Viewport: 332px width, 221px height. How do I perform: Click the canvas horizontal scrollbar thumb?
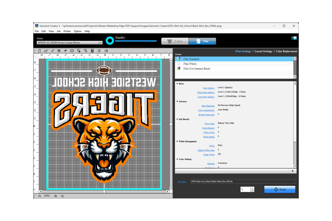tap(104, 191)
